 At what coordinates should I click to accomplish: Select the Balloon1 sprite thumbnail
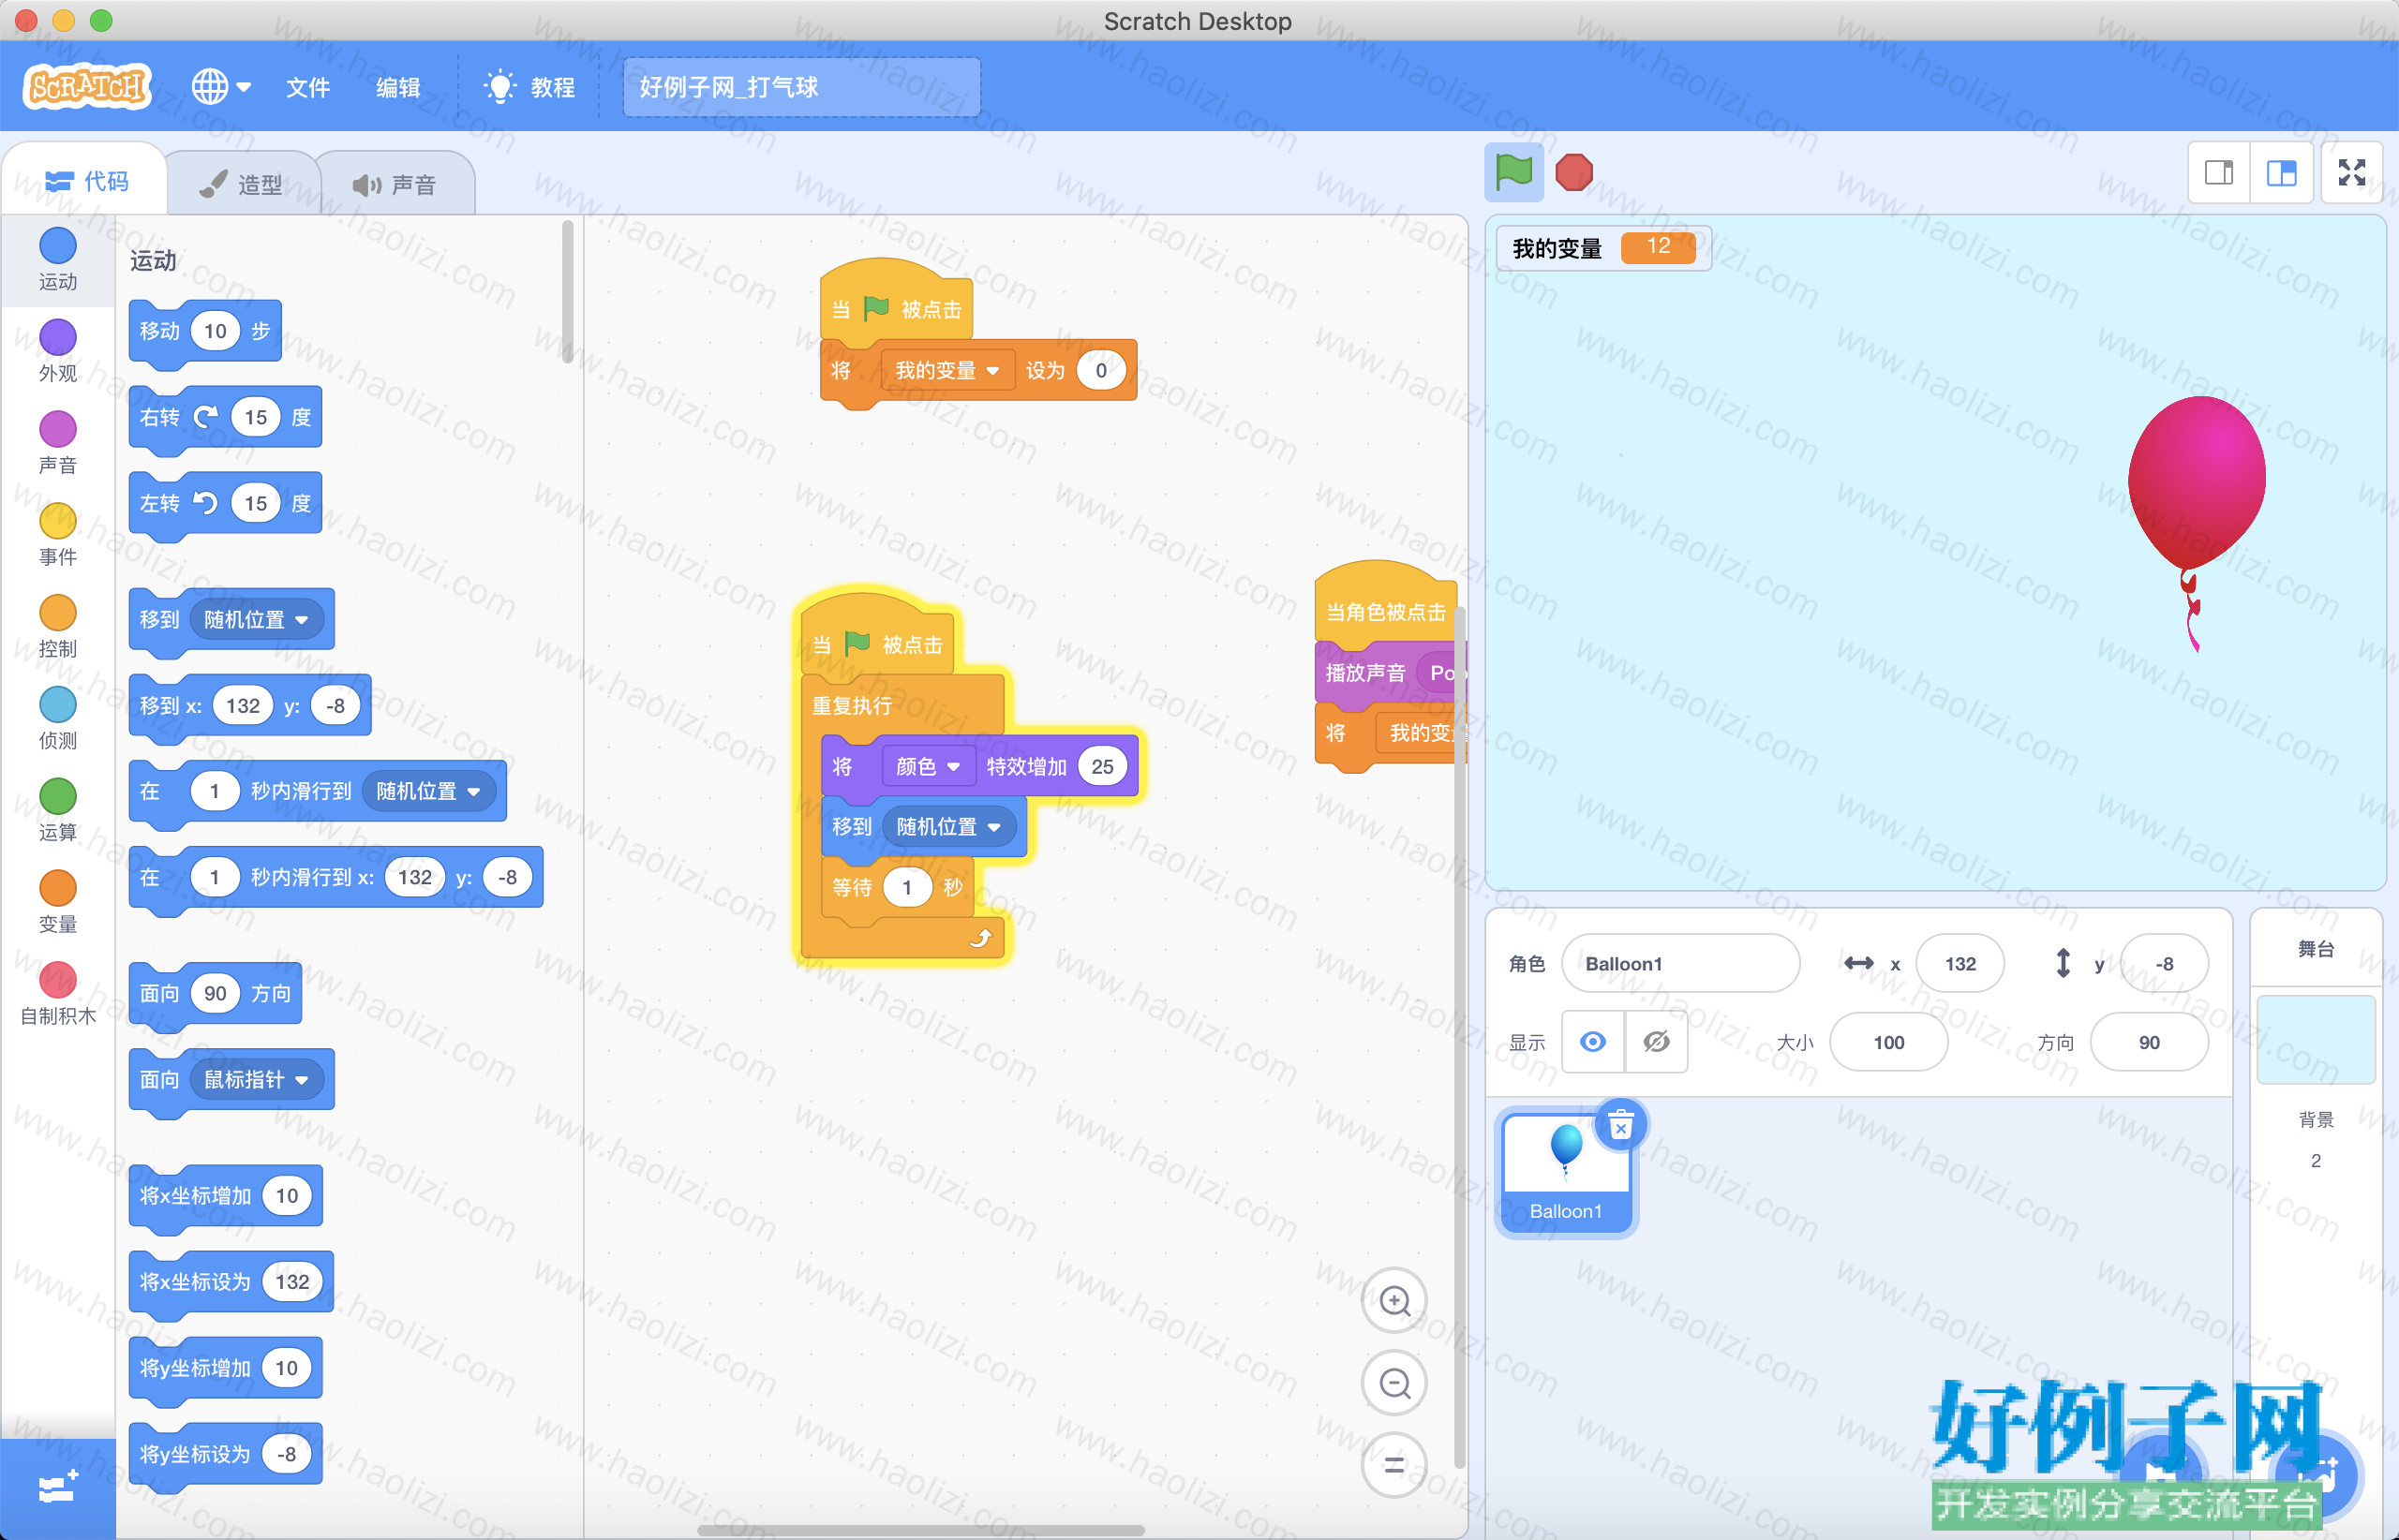[1566, 1172]
